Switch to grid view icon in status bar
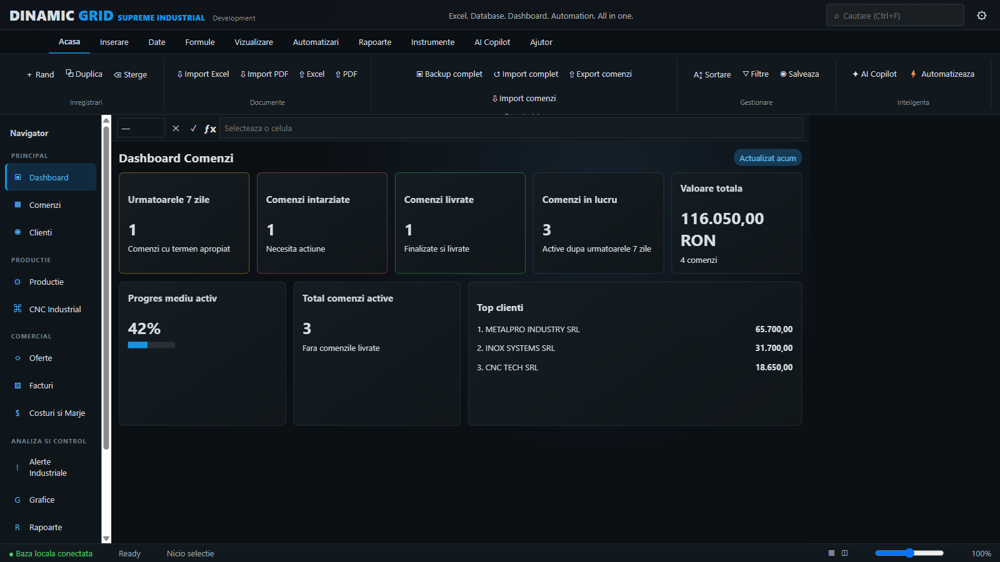Screen dimensions: 1000x562 click(831, 553)
